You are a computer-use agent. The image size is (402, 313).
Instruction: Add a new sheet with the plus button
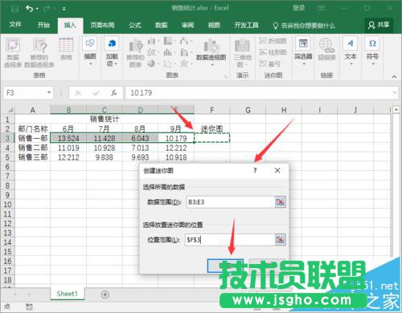tap(105, 295)
